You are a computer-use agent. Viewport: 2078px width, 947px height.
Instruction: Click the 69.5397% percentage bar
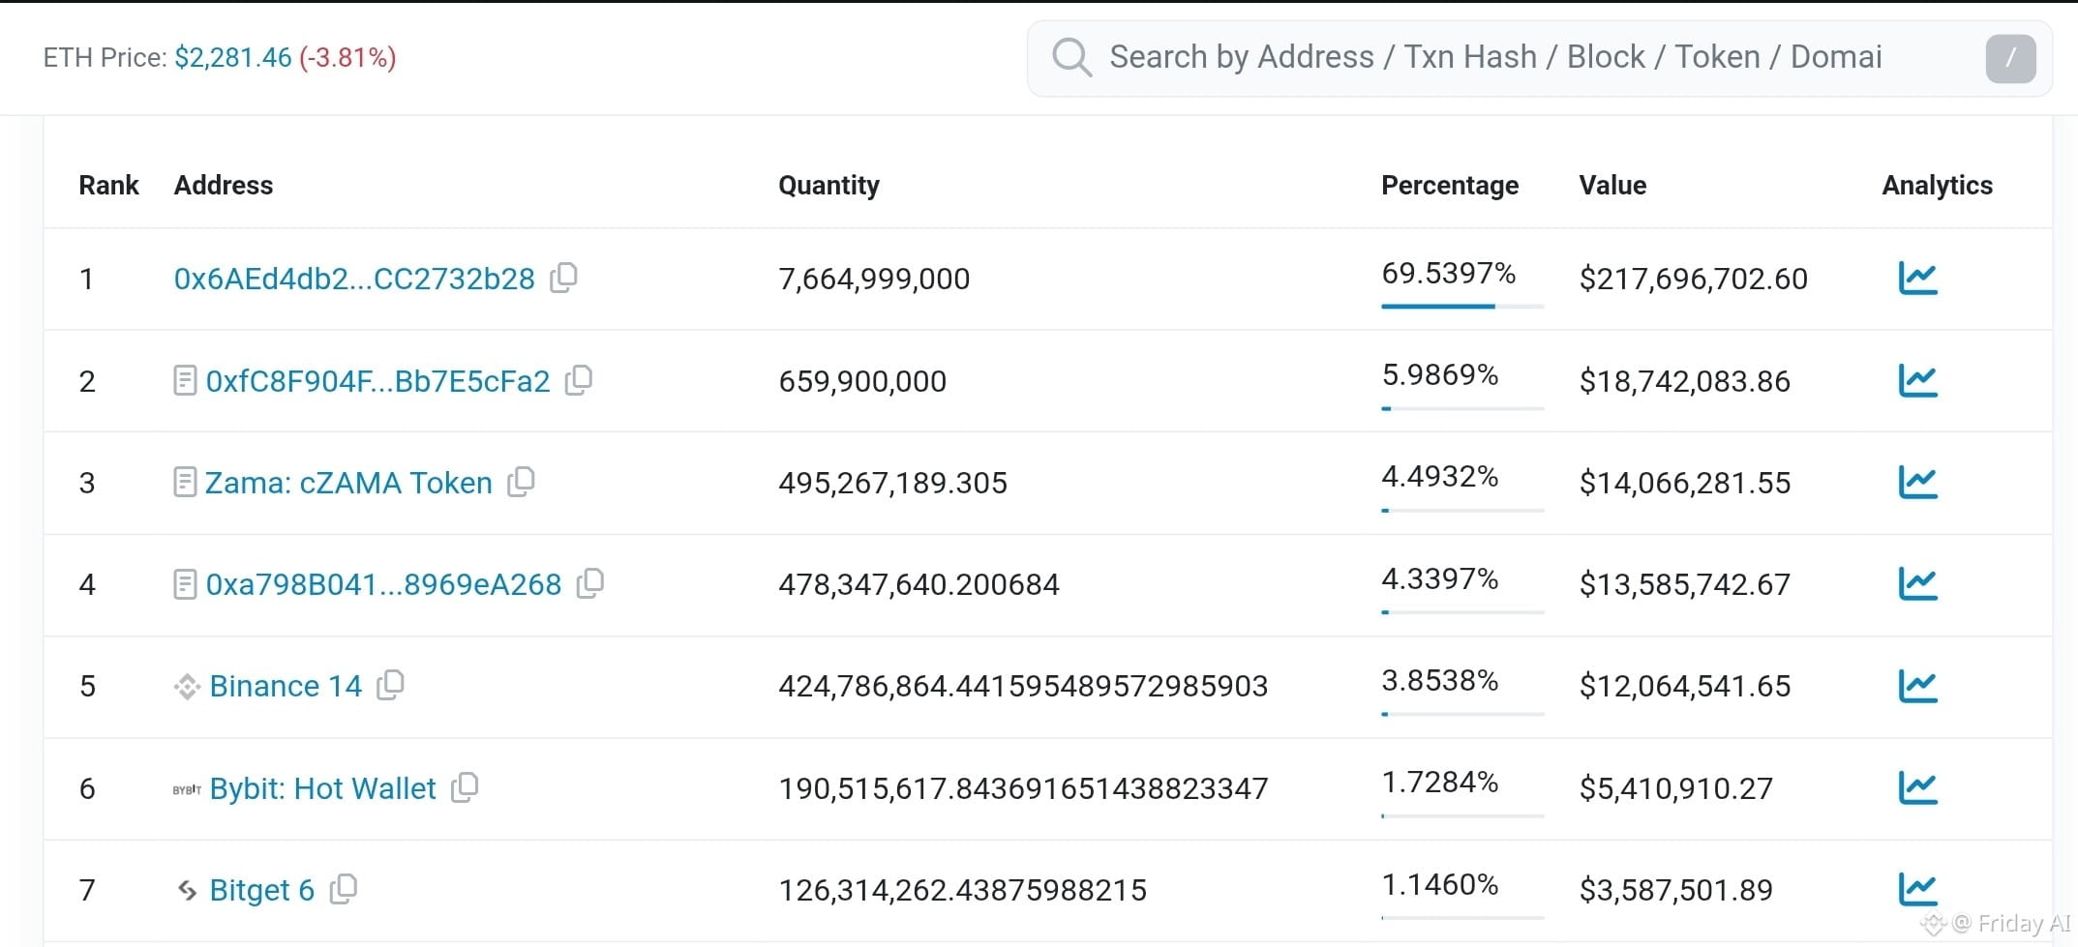1462,307
